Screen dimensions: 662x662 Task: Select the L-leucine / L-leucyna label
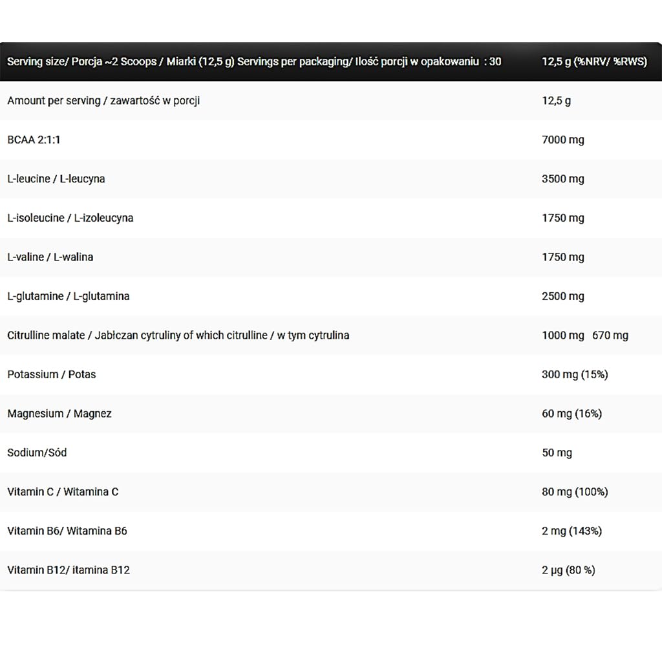coord(56,179)
